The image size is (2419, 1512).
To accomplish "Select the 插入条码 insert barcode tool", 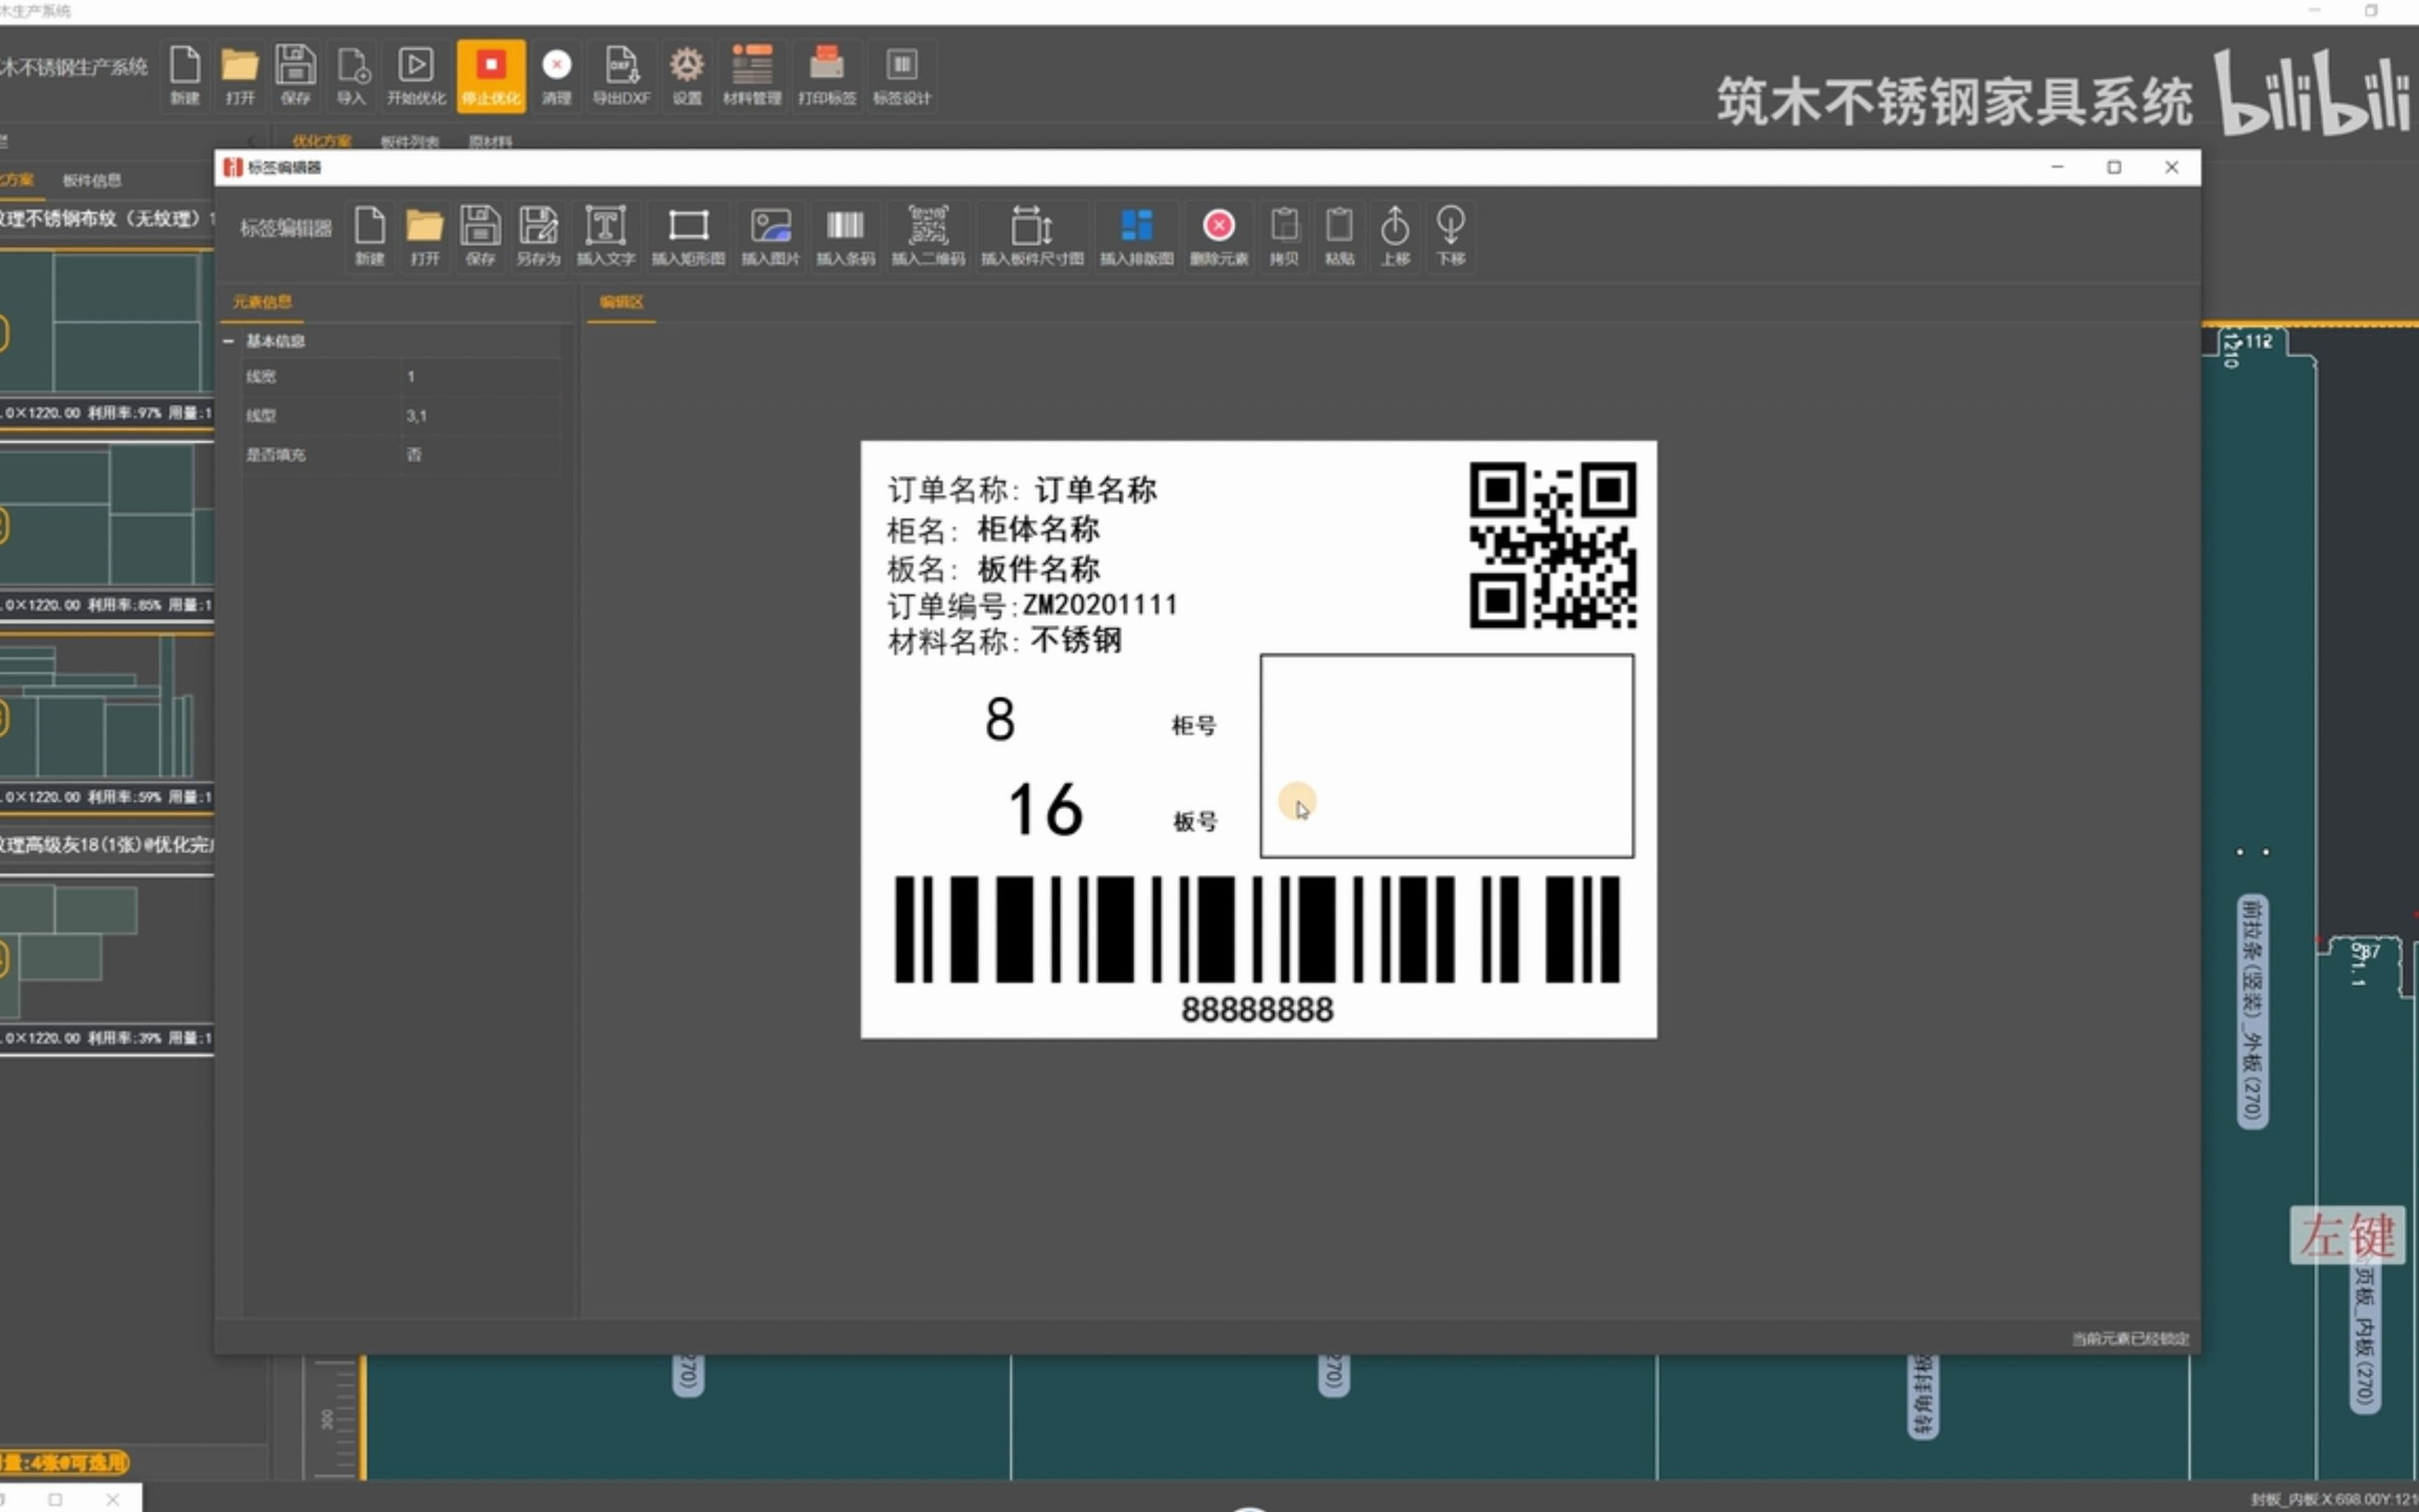I will 846,236.
